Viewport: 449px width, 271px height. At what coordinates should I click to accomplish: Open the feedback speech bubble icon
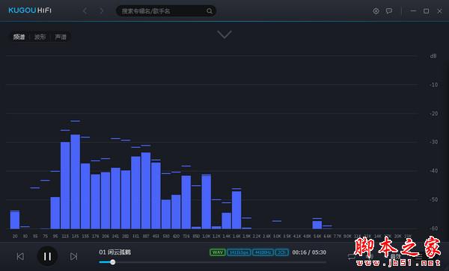pos(389,11)
